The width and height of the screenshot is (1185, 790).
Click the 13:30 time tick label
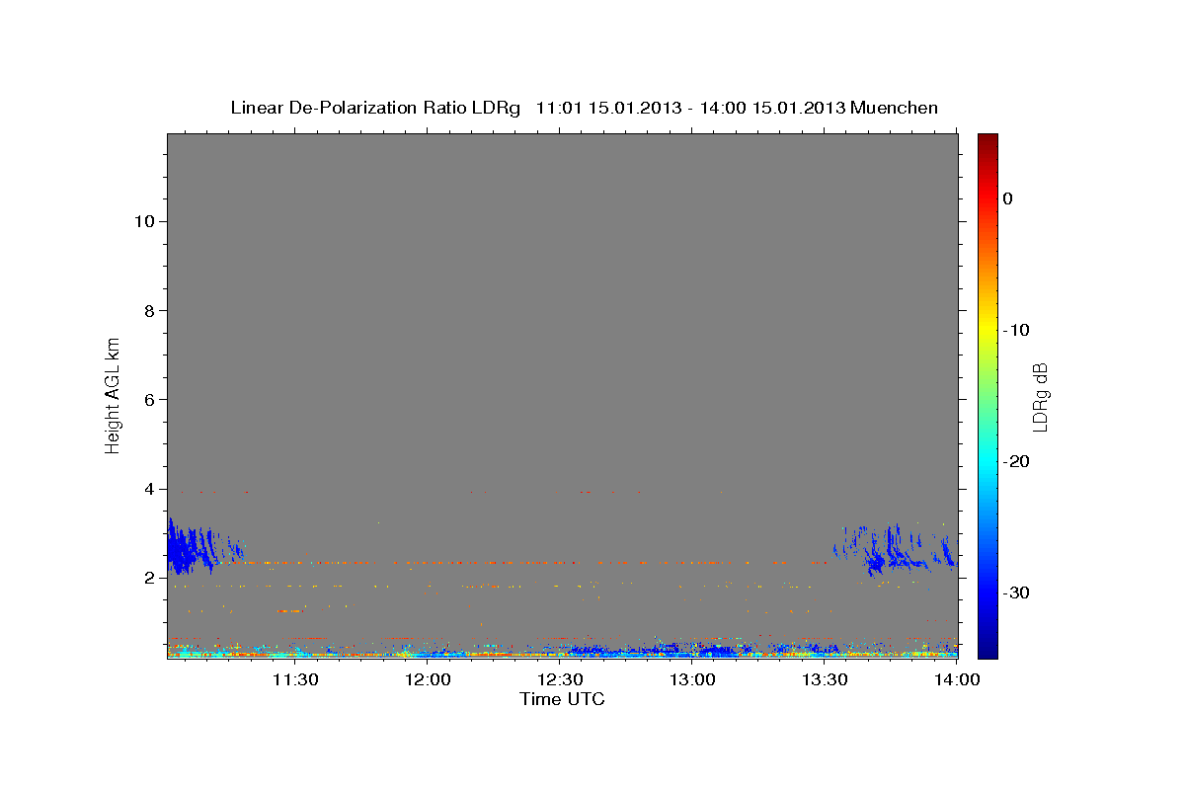pyautogui.click(x=825, y=680)
